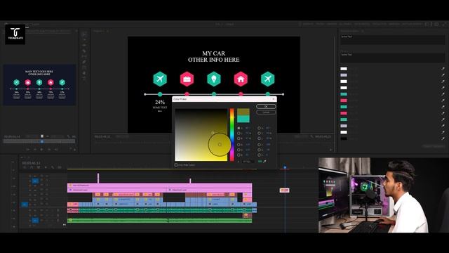449x253 pixels.
Task: Select the Green radio button
Action: click(239, 150)
